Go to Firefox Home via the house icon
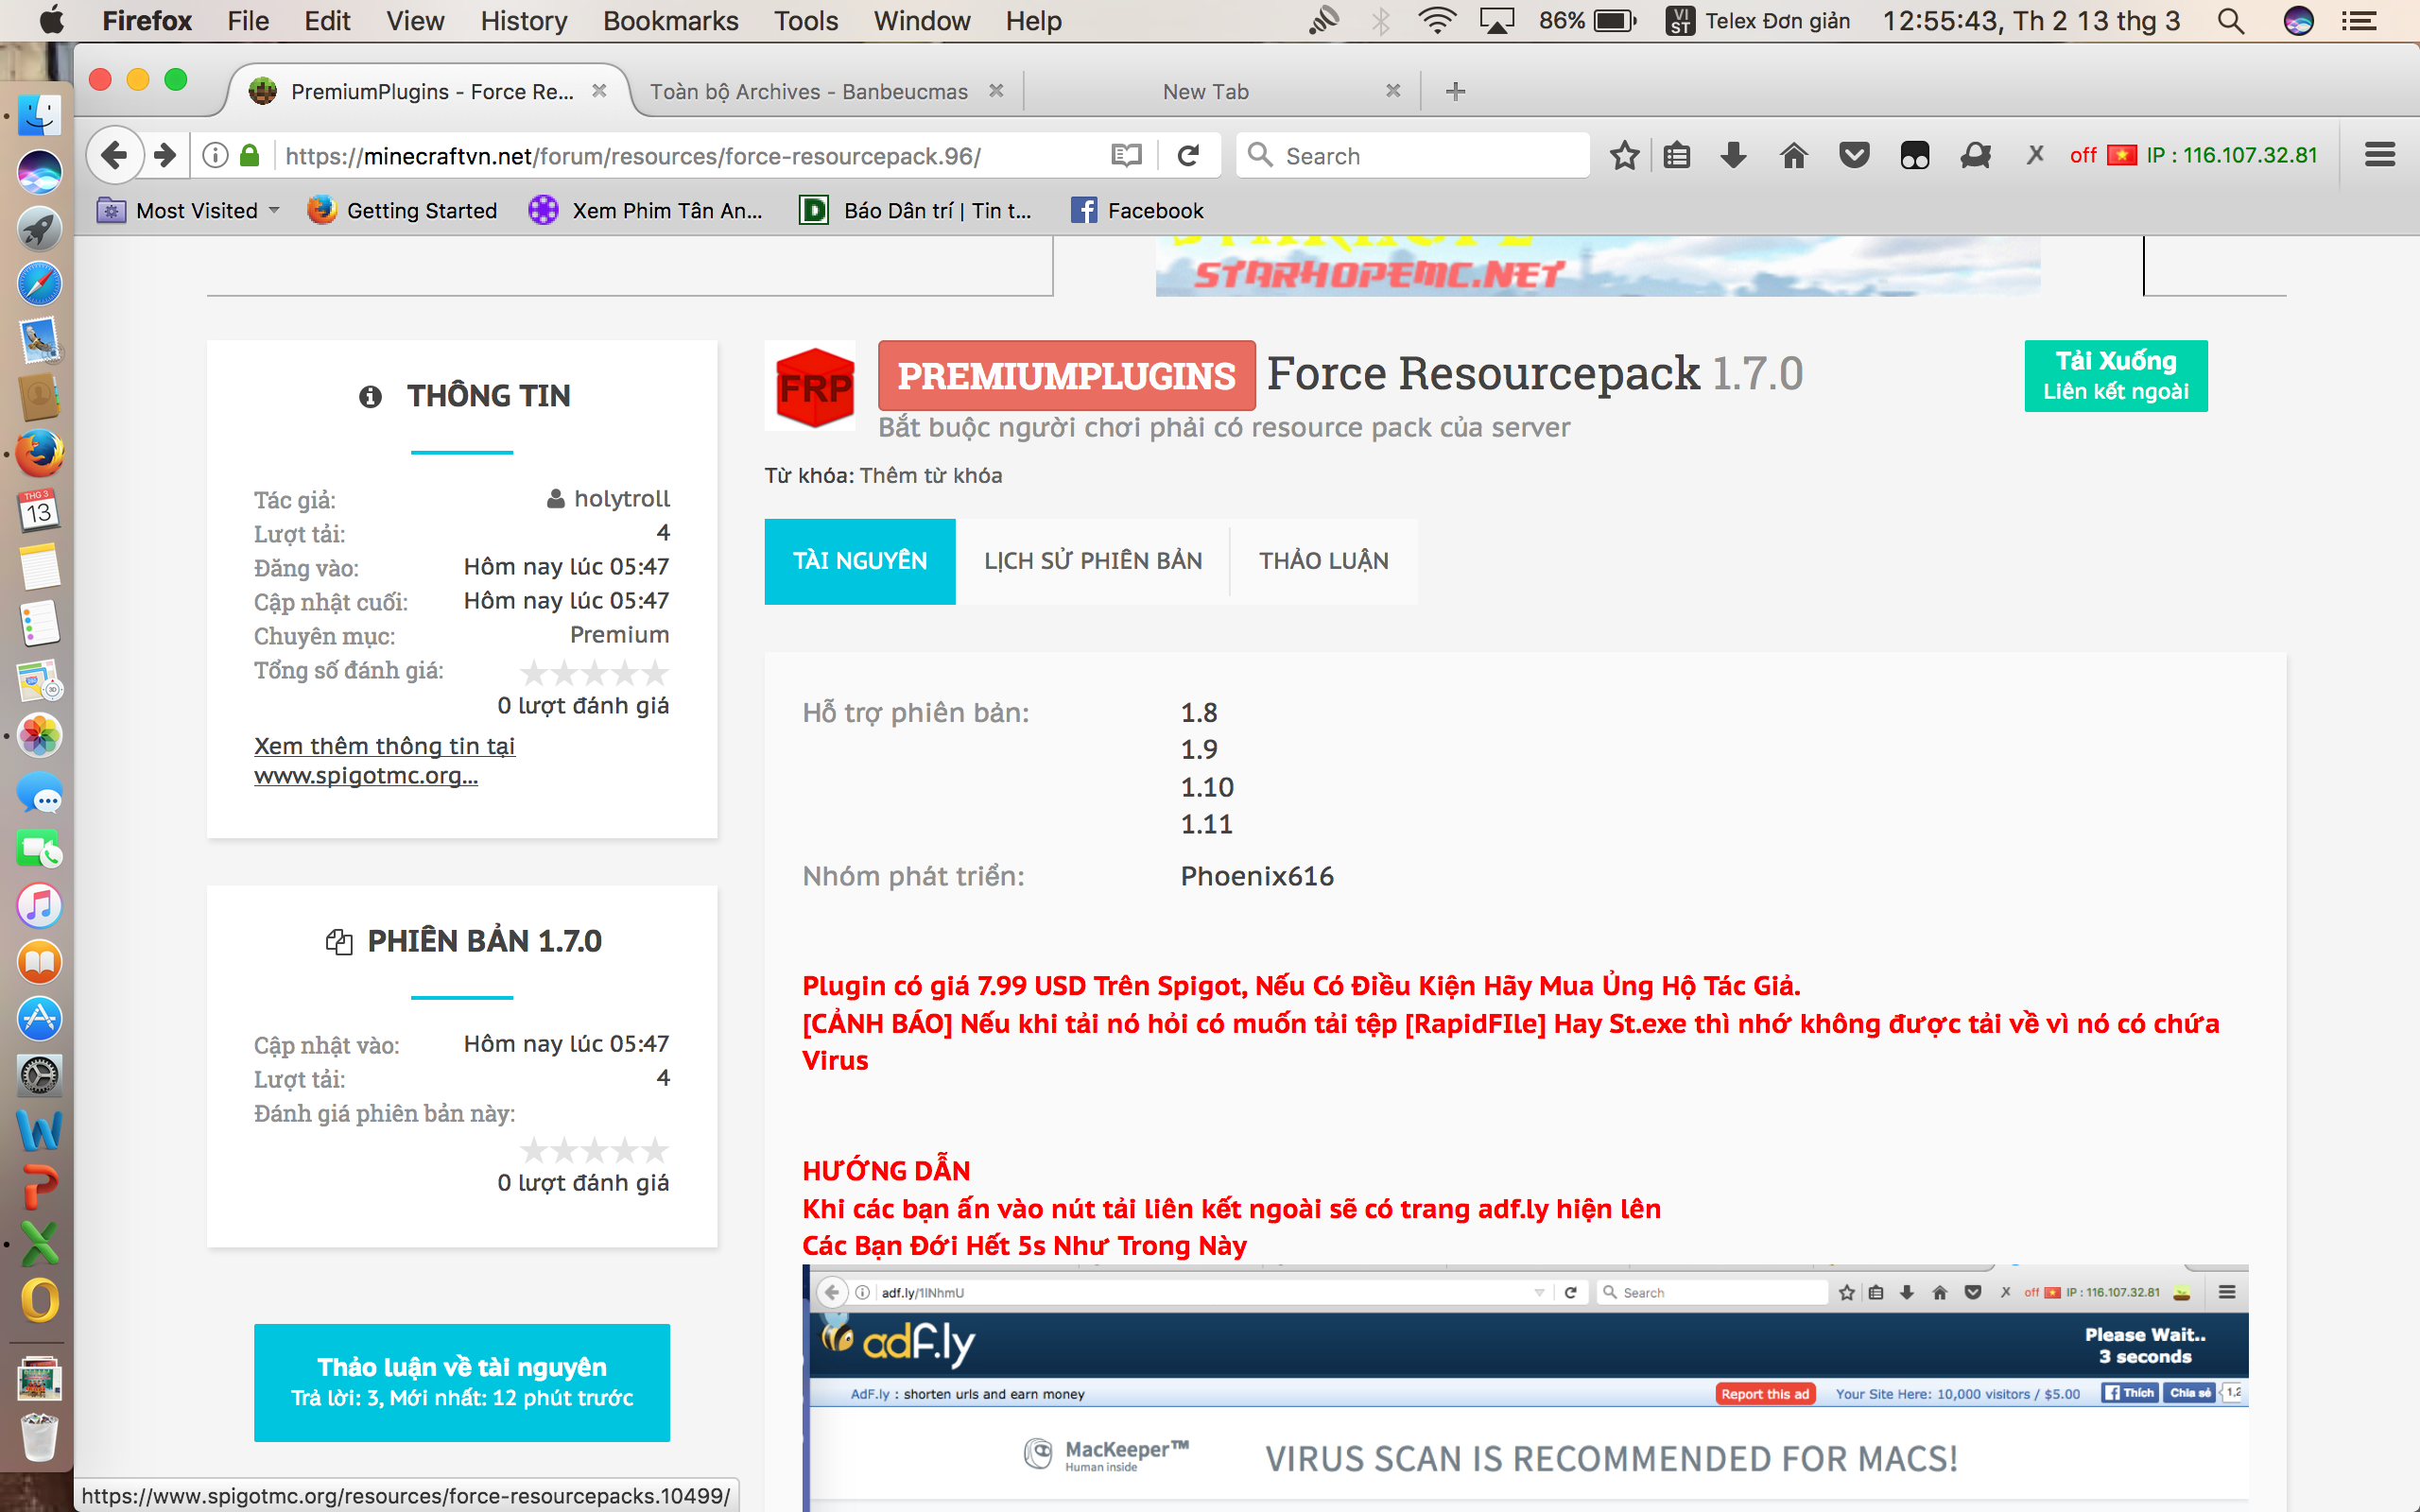This screenshot has height=1512, width=2420. [1794, 156]
